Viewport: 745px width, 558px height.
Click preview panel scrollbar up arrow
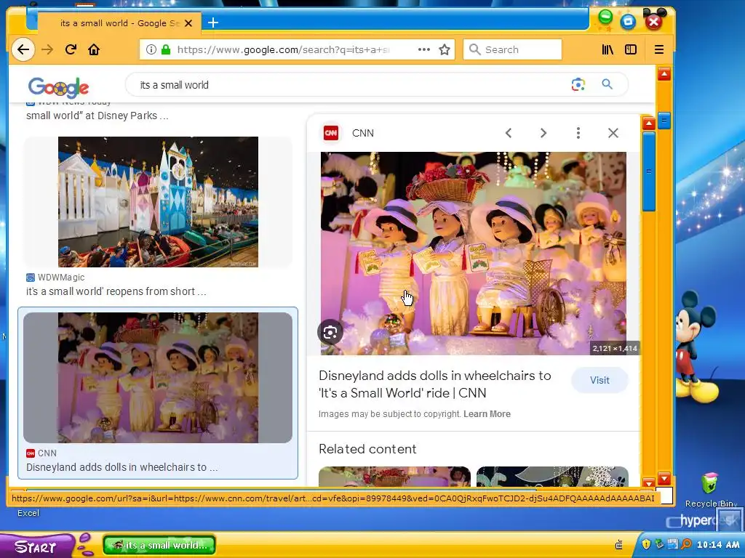pyautogui.click(x=648, y=124)
